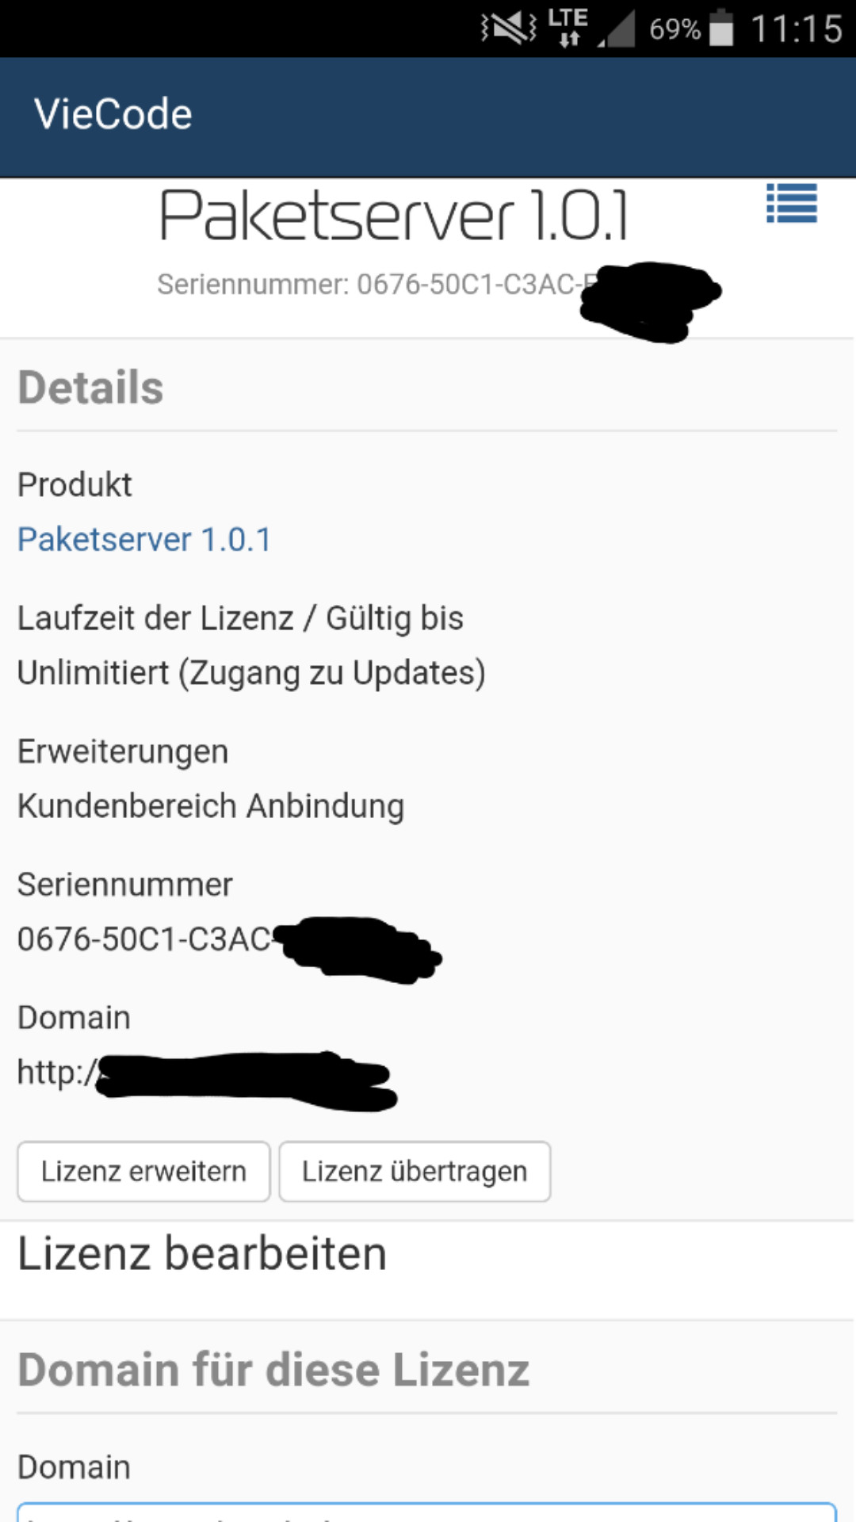
Task: Tap the vibrate/mute status icon
Action: (x=508, y=29)
